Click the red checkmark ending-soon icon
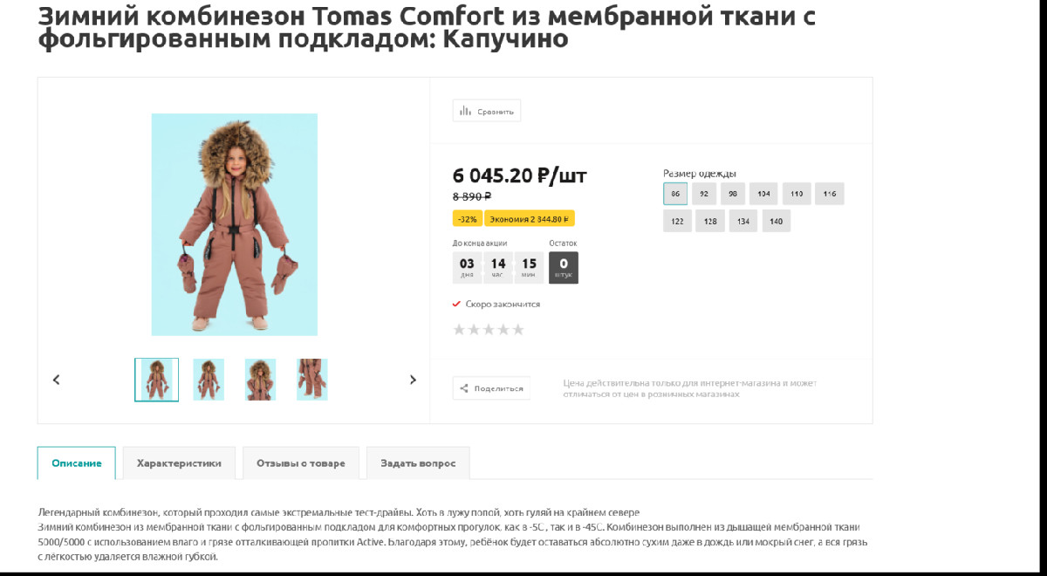The width and height of the screenshot is (1047, 576). click(456, 304)
